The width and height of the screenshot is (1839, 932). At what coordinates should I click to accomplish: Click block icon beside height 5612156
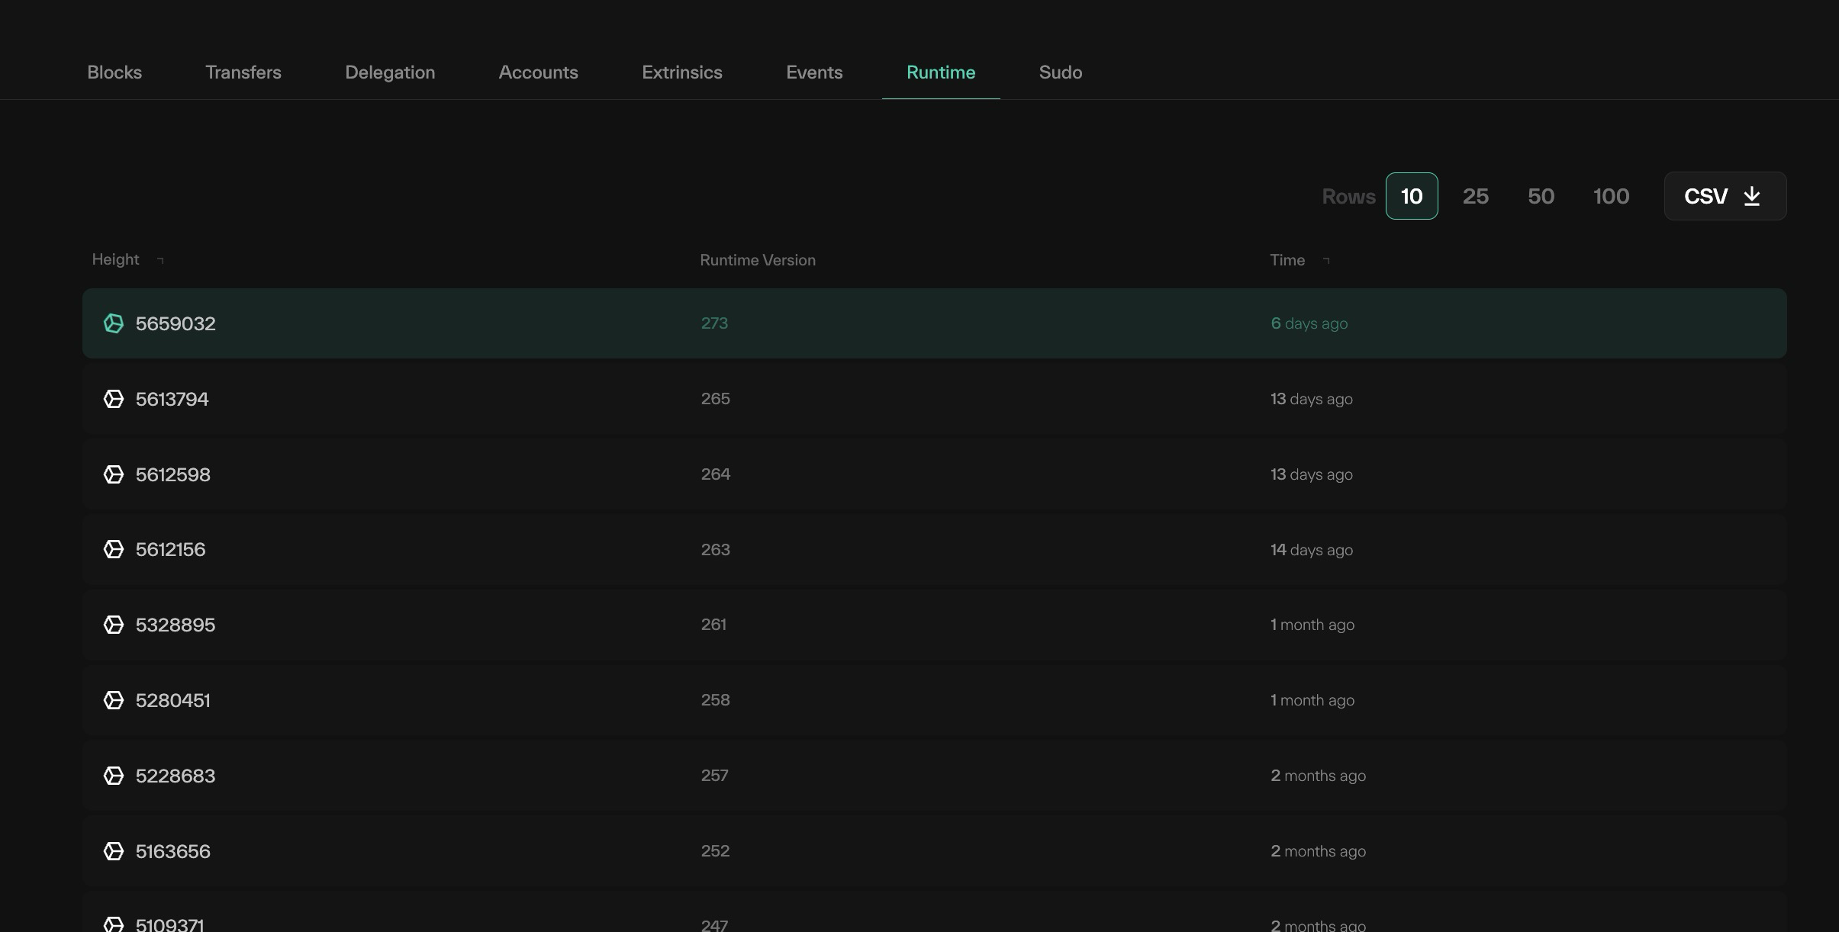(114, 549)
